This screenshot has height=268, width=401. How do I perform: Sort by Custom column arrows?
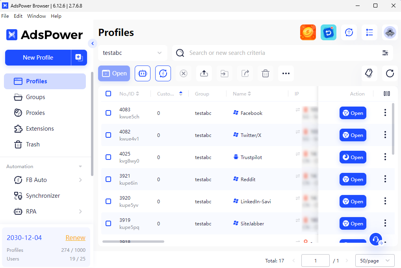181,94
